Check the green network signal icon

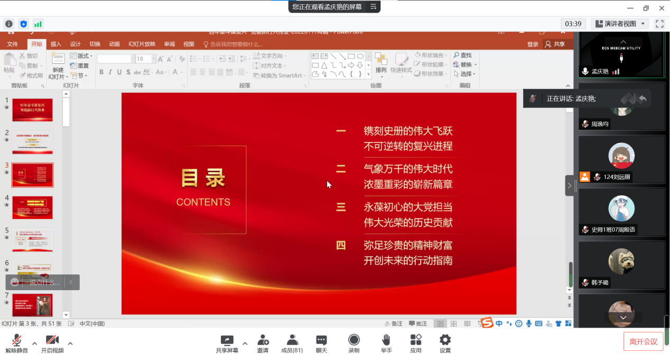(38, 24)
